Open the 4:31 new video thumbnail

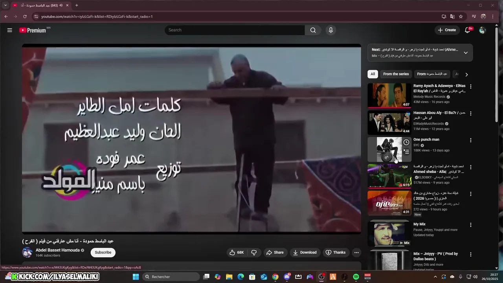click(389, 203)
